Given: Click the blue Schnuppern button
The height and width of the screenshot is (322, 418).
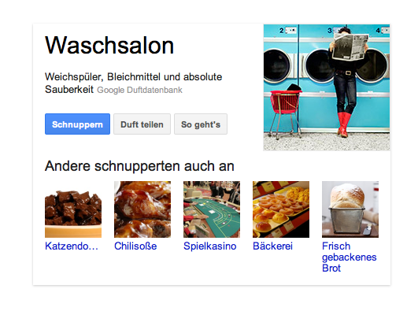Looking at the screenshot, I should pos(77,124).
